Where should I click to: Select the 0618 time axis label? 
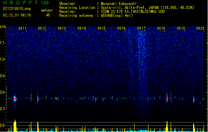tap(161, 28)
